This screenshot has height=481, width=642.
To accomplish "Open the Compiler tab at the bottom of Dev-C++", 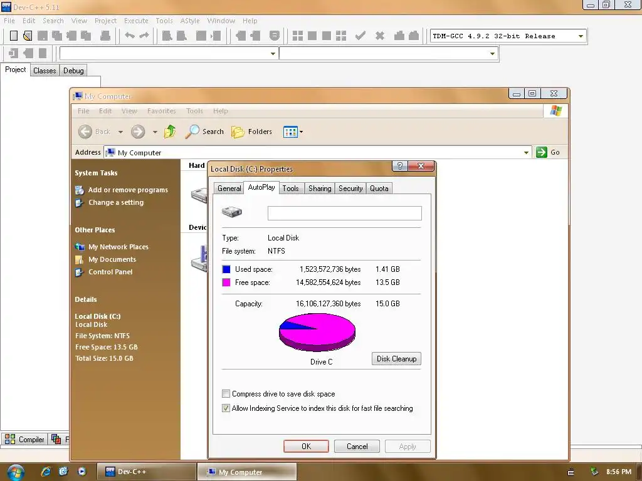I will [x=24, y=439].
